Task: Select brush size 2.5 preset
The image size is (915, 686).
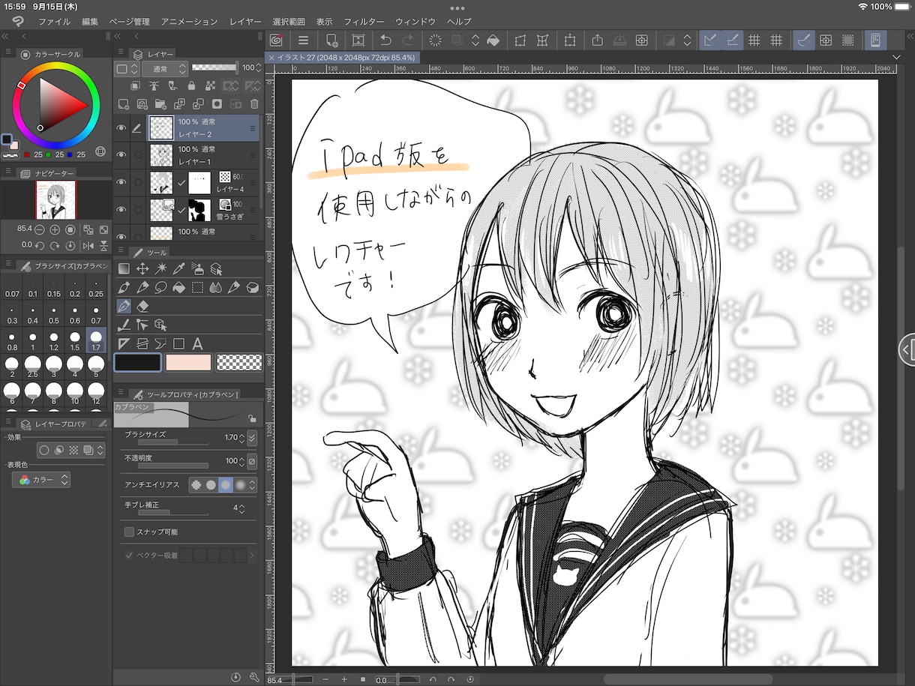Action: (x=33, y=367)
